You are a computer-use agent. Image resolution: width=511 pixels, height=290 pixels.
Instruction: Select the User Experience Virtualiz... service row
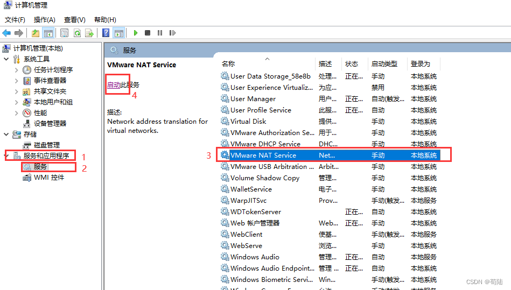pos(330,88)
